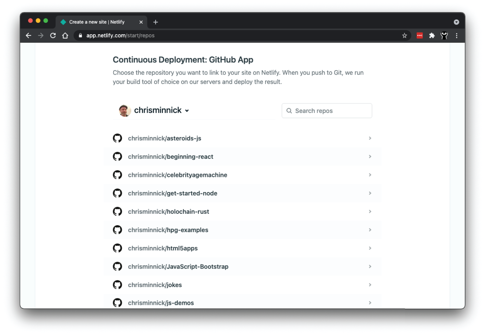Select the chrisminnick/html5apps repository
This screenshot has width=485, height=335.
[163, 248]
